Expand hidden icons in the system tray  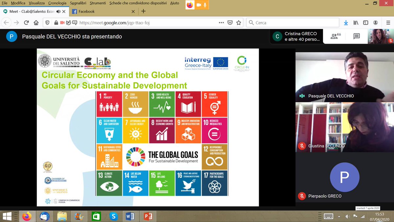coord(339,216)
